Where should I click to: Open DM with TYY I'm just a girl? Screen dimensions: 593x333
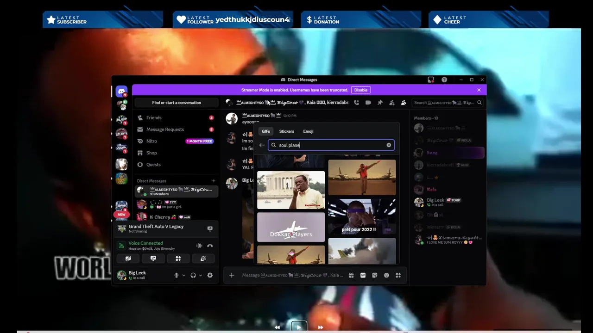tap(176, 204)
